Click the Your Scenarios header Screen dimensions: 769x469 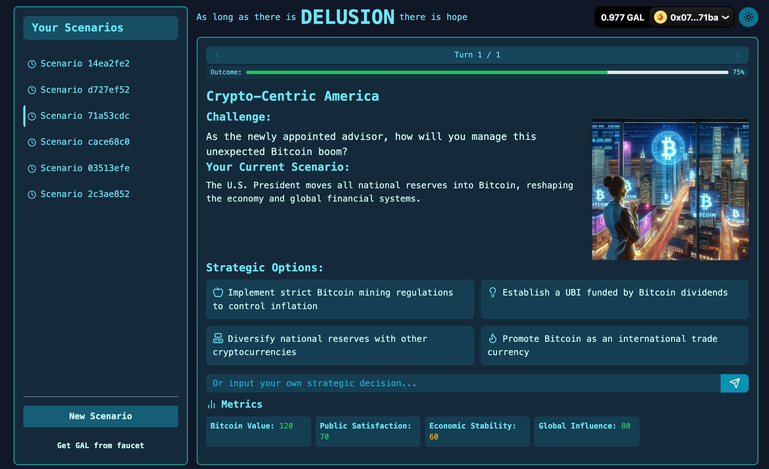point(100,28)
